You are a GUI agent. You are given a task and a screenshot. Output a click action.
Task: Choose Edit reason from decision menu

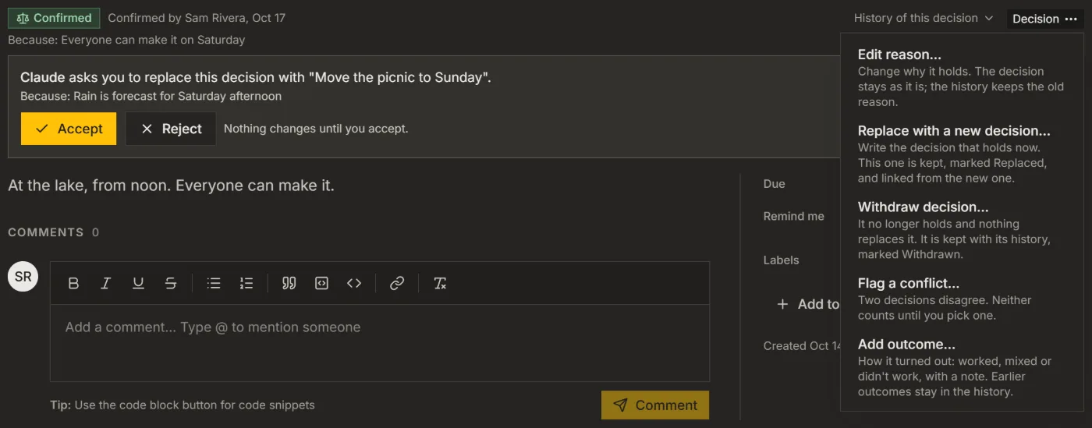(962, 78)
